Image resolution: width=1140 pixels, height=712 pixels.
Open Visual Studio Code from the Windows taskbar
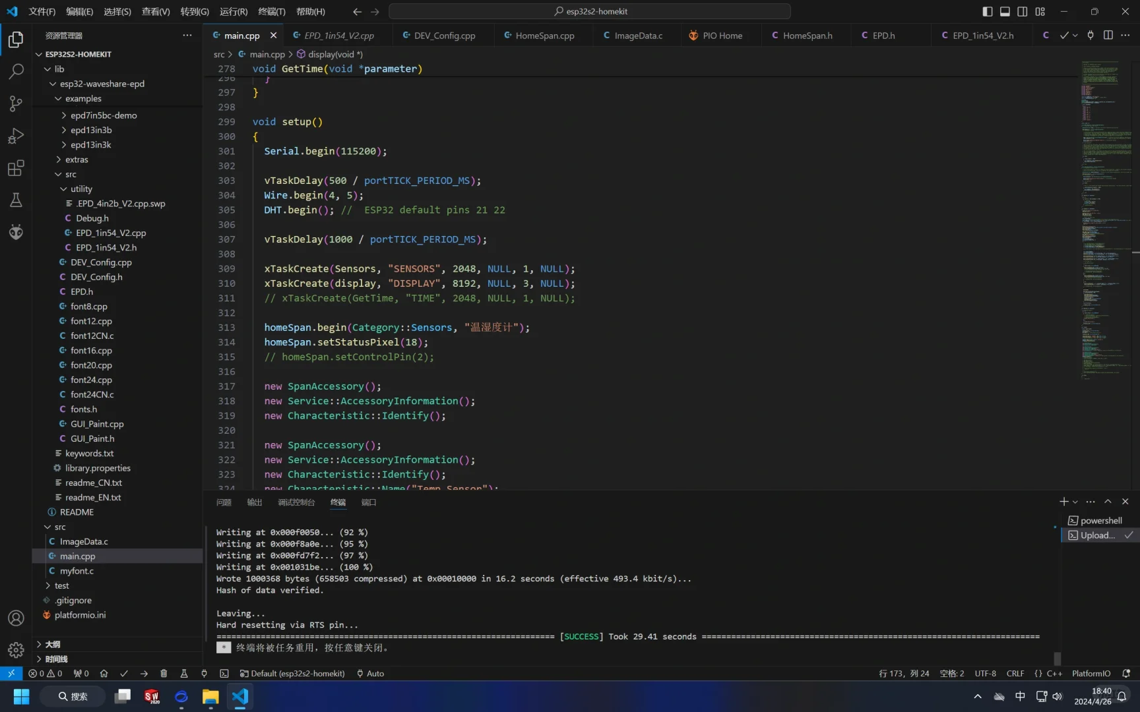pos(240,696)
